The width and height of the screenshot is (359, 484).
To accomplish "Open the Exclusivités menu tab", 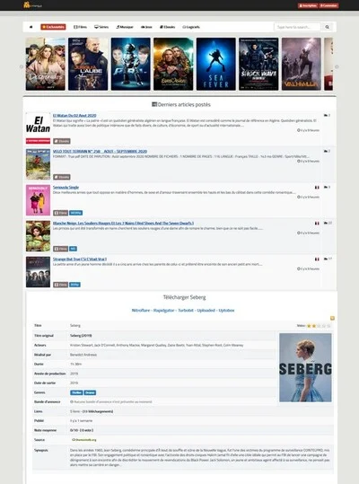I will [53, 27].
